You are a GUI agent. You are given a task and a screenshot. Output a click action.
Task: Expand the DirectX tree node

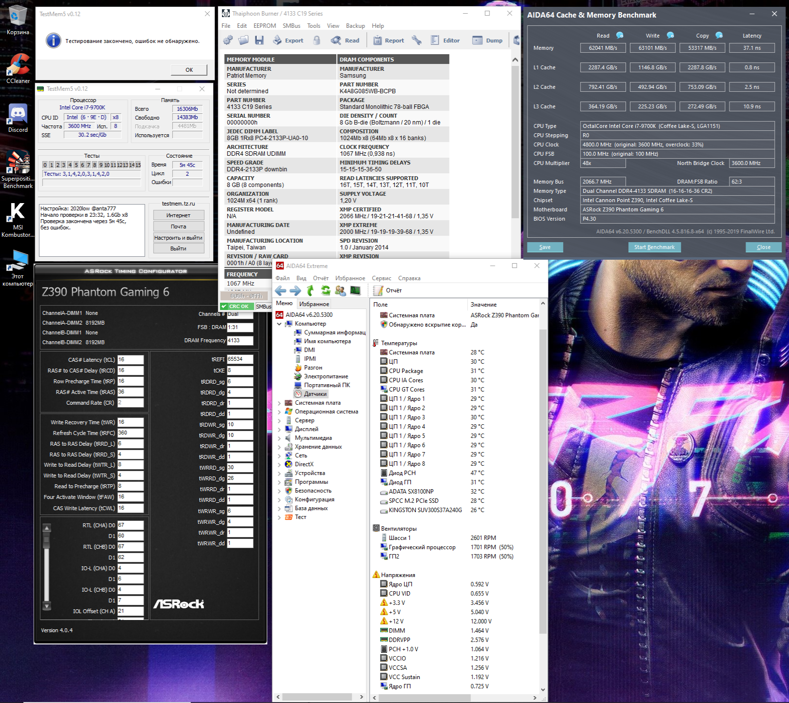click(x=279, y=464)
